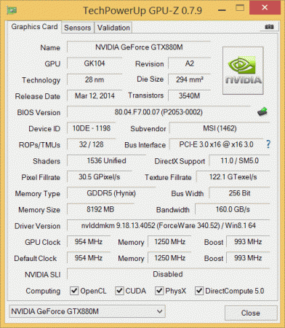This screenshot has width=285, height=328.
Task: Toggle the CUDA checkbox
Action: 119,291
